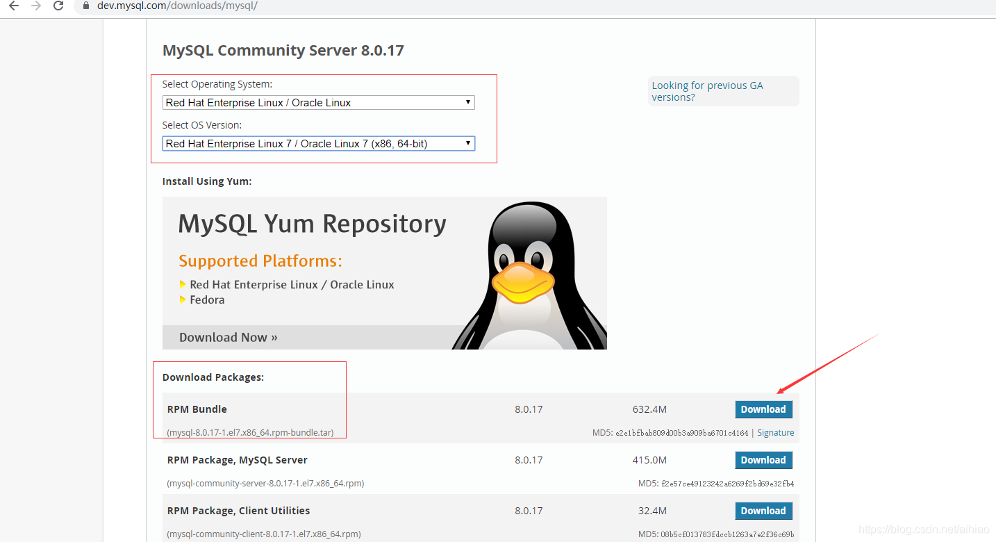Image resolution: width=996 pixels, height=542 pixels.
Task: Click the 415.0M size value
Action: point(649,460)
